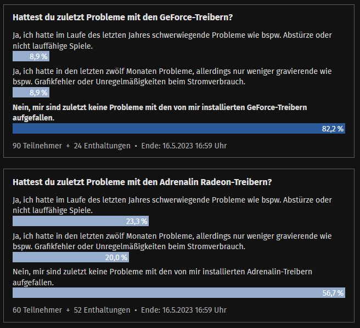Click the '24 Enthaltungen' text
The image size is (360, 328).
point(102,146)
